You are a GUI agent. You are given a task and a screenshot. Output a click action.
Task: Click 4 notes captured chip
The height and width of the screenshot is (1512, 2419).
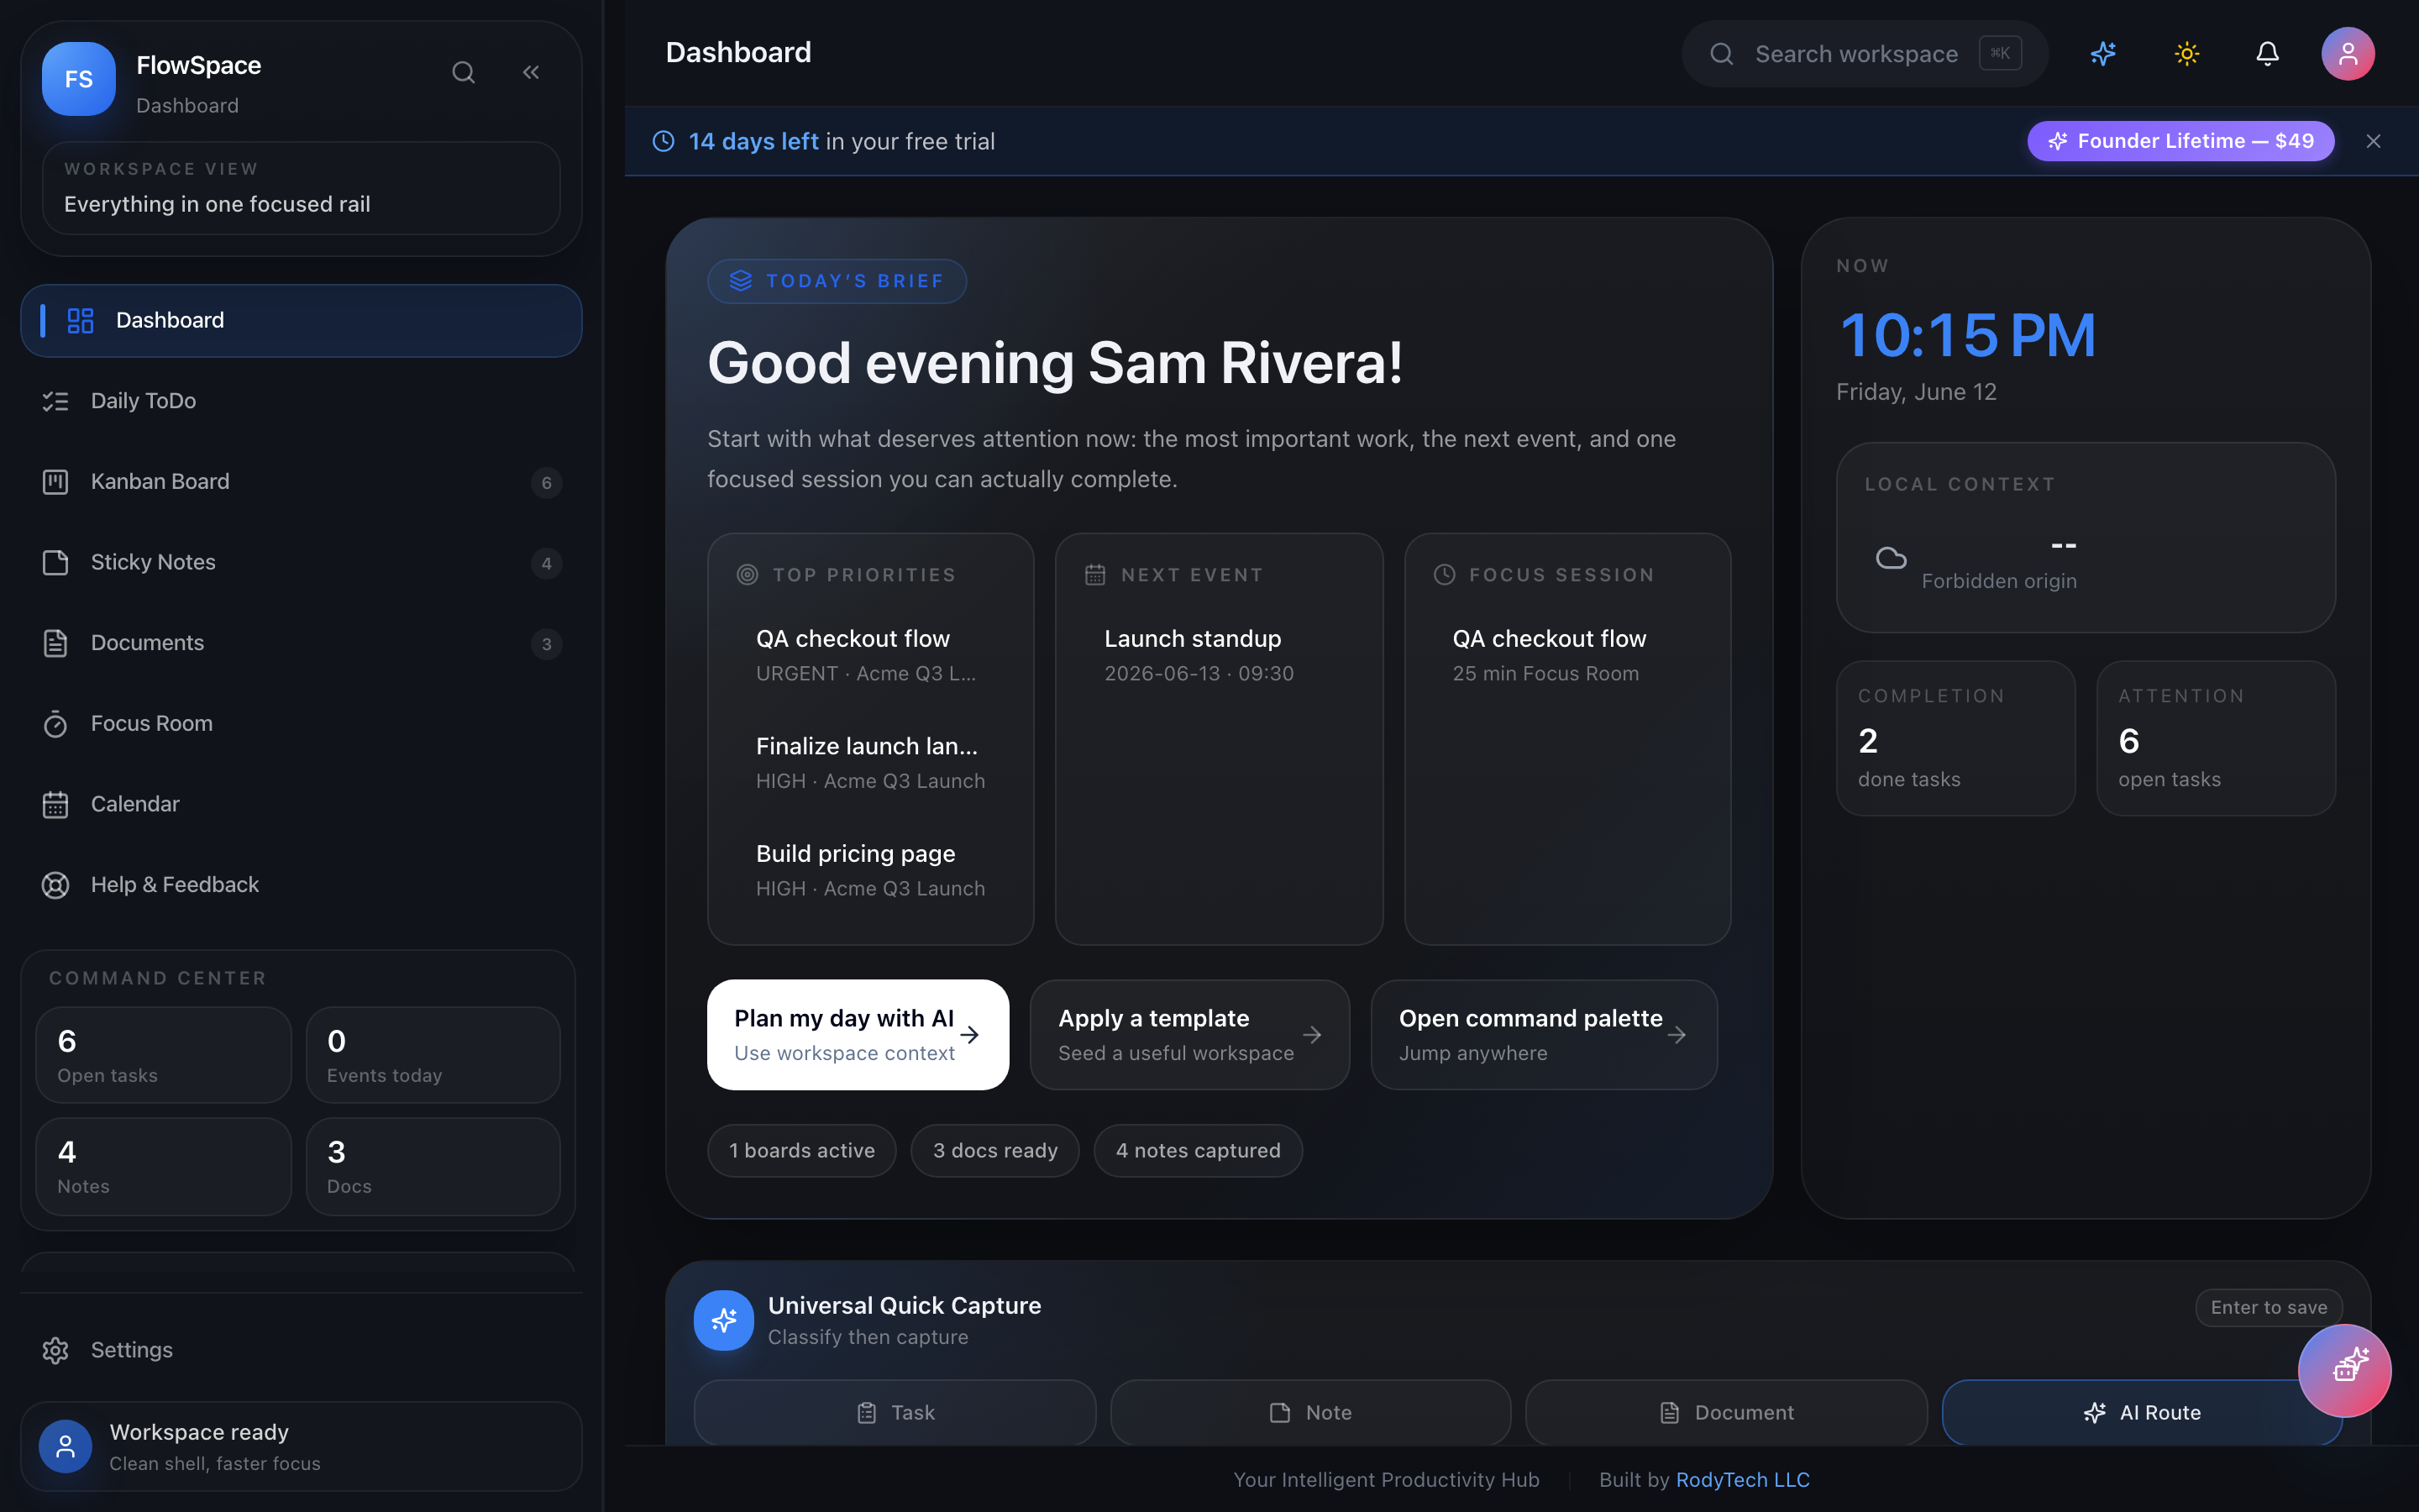pyautogui.click(x=1198, y=1150)
